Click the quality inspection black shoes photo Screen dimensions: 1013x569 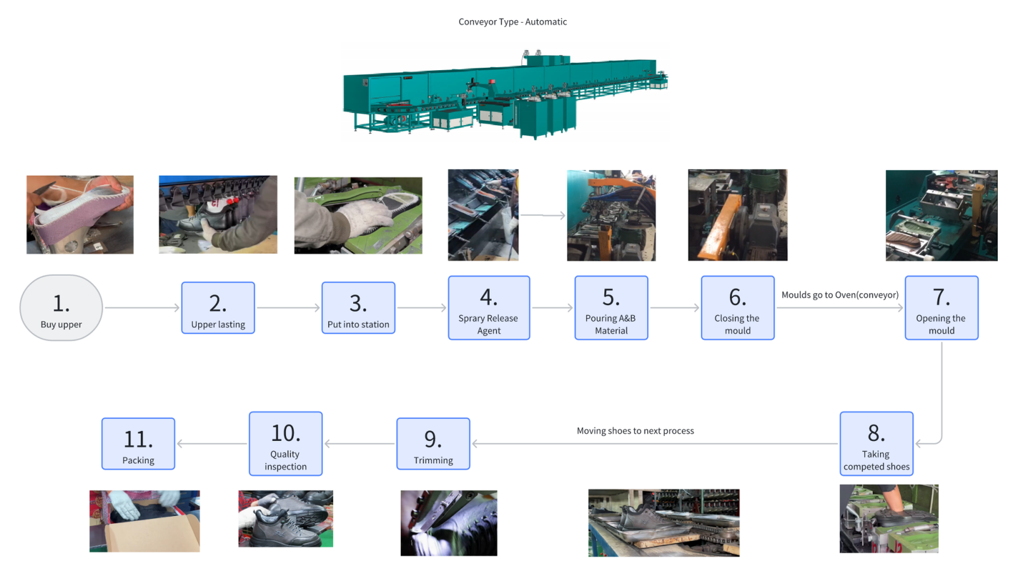coord(286,518)
